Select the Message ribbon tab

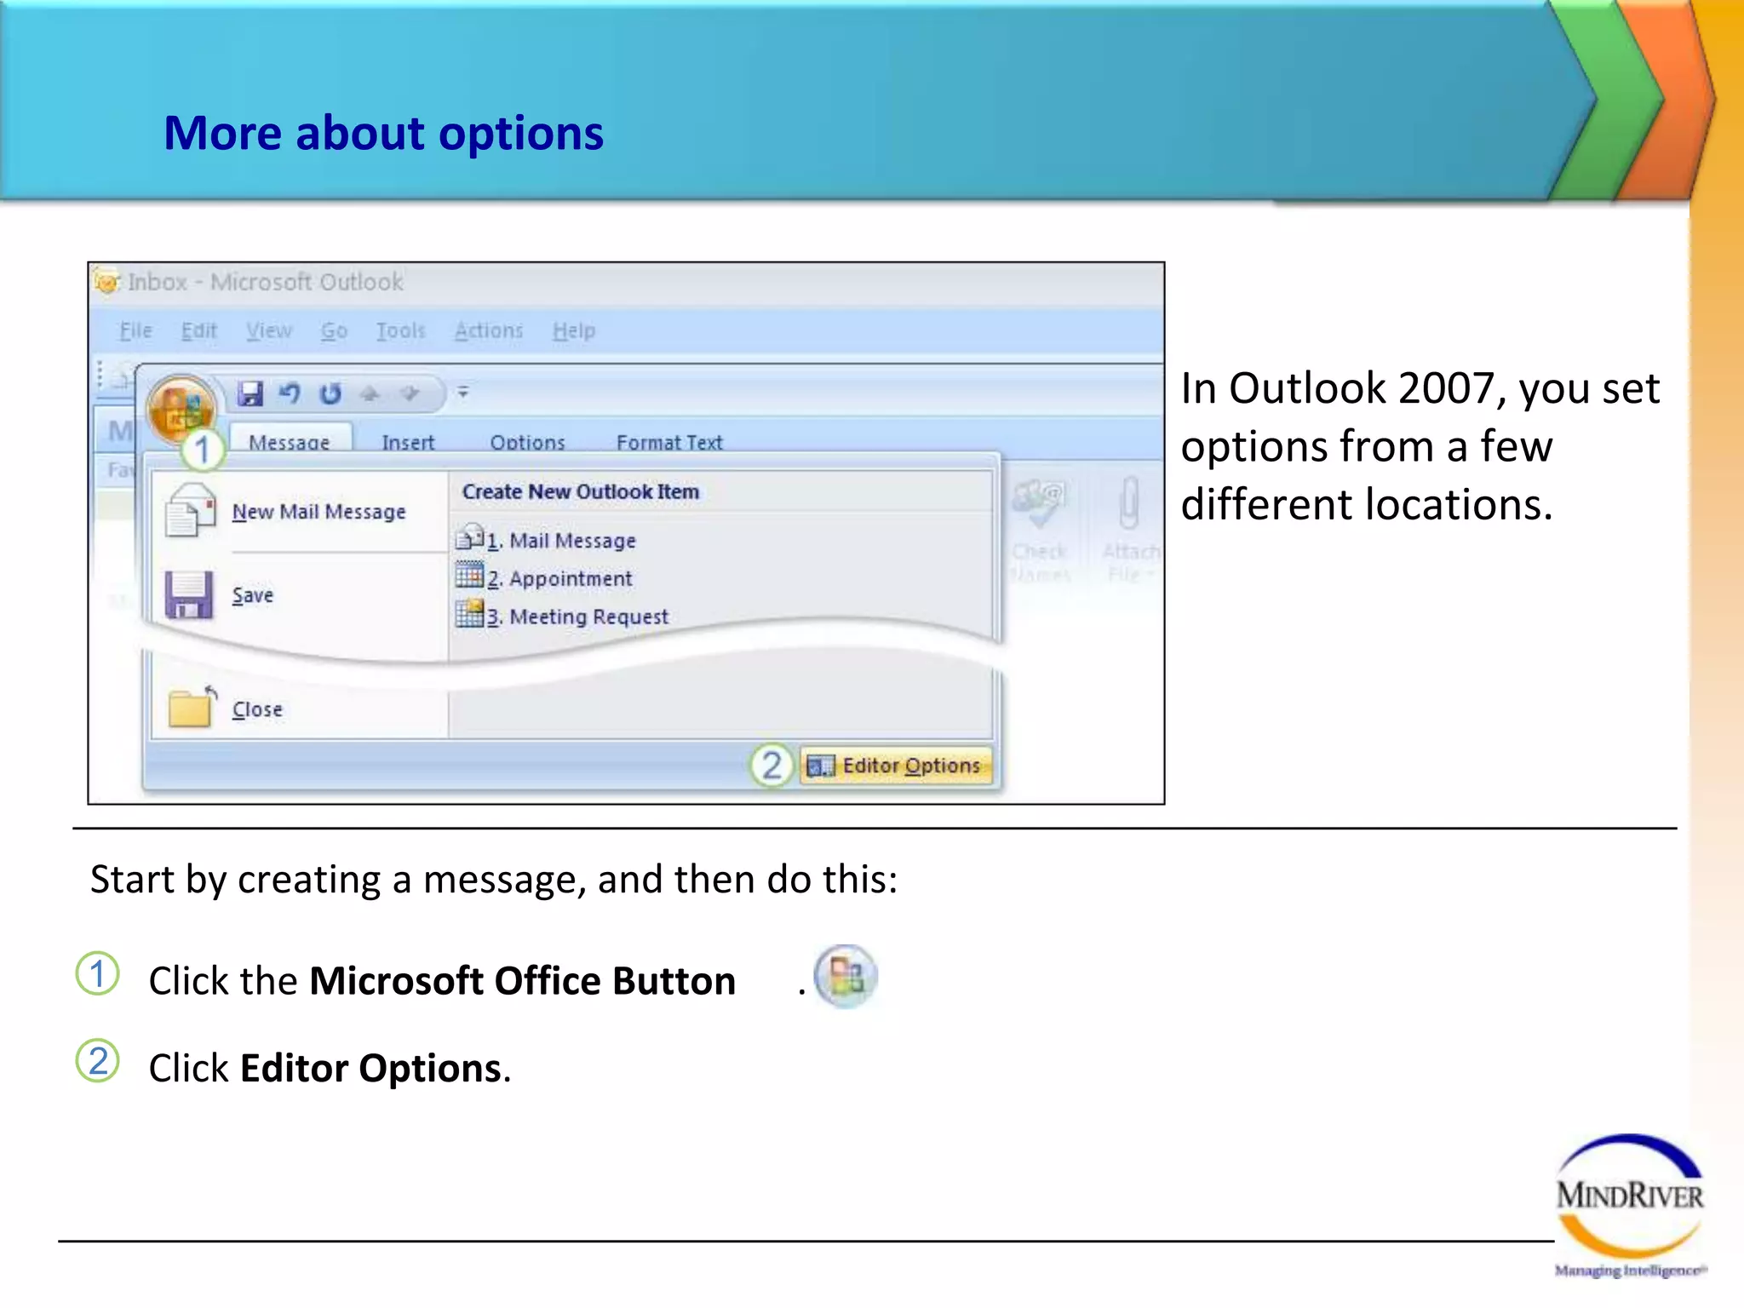click(289, 442)
